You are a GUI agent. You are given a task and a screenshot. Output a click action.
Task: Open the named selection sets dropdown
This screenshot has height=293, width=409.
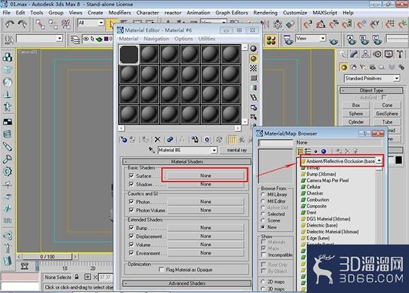(60, 39)
